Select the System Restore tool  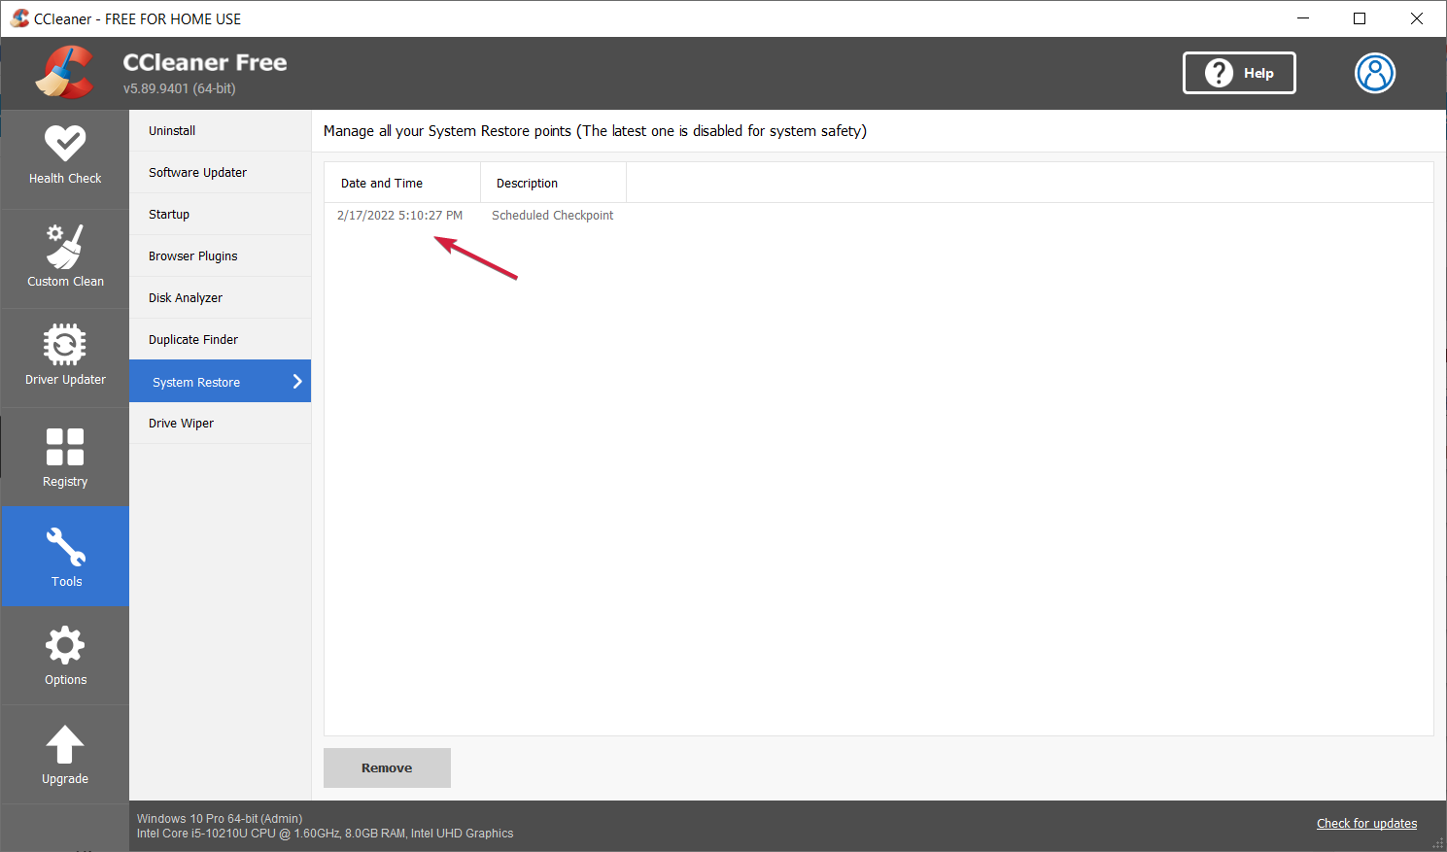click(221, 382)
